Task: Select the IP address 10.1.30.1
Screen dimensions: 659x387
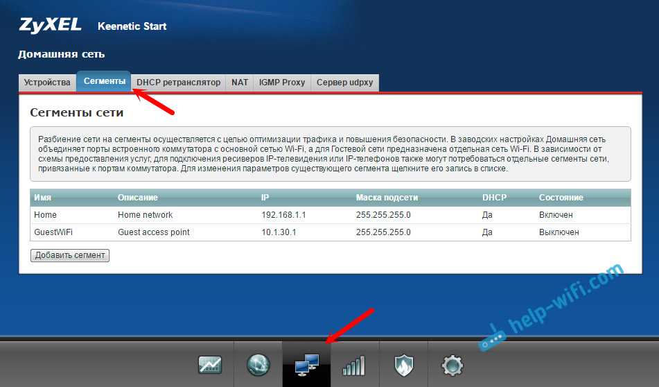Action: pos(279,232)
